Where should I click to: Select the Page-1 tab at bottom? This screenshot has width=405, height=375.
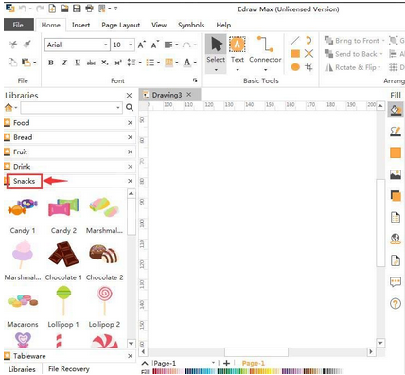[x=254, y=363]
